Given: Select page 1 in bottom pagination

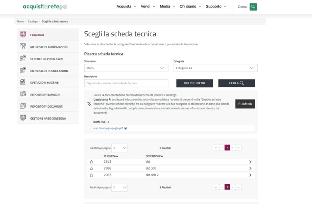Looking at the screenshot, I should [227, 187].
